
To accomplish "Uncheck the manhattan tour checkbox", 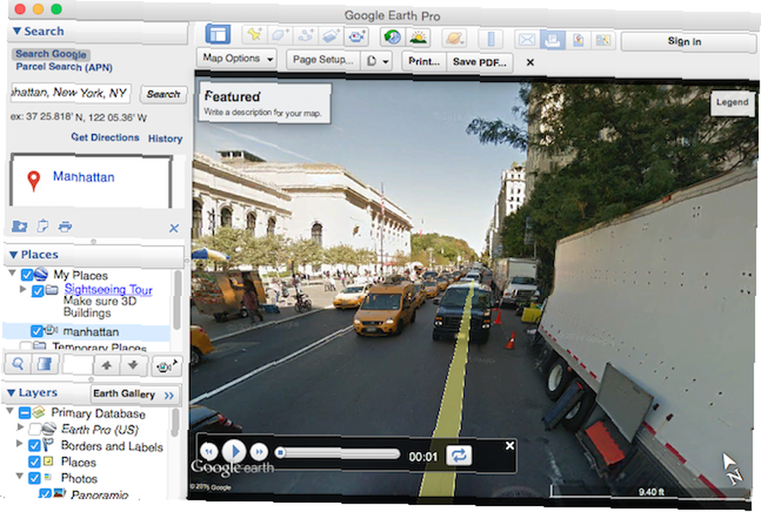I will click(37, 331).
